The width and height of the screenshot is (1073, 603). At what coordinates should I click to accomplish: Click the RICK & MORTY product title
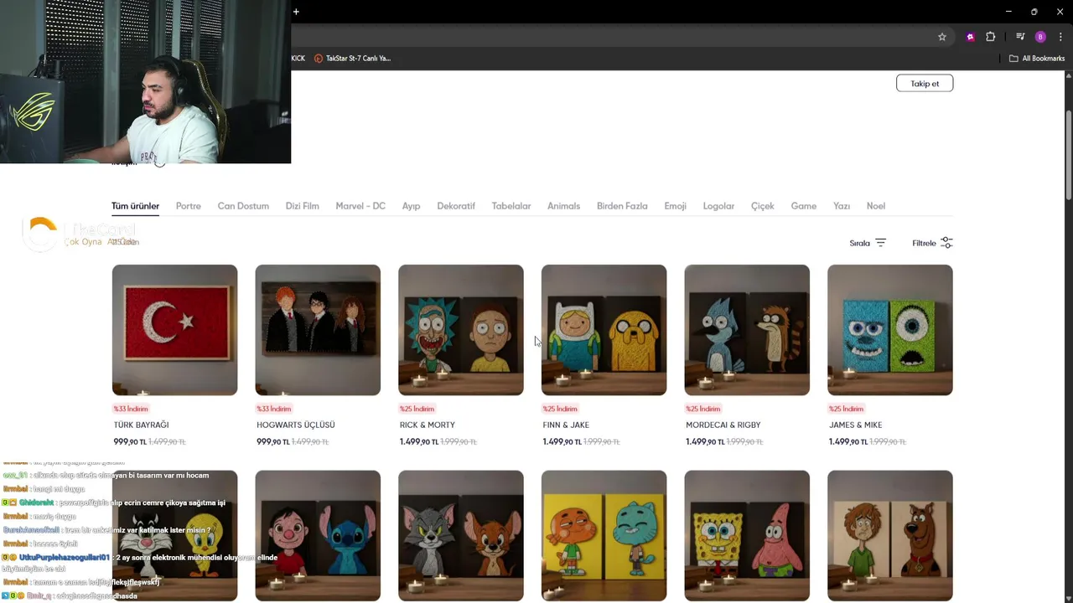pyautogui.click(x=428, y=425)
